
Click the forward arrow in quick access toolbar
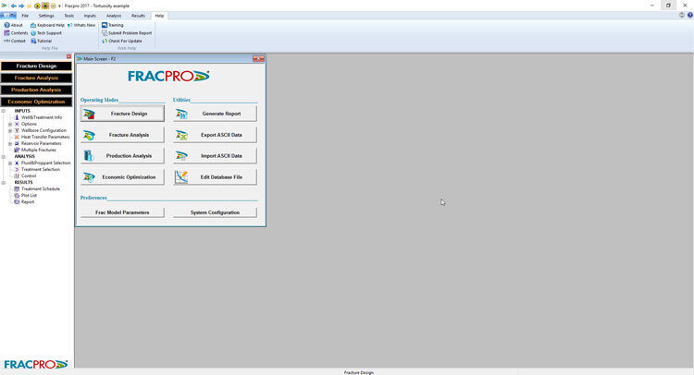tap(21, 6)
